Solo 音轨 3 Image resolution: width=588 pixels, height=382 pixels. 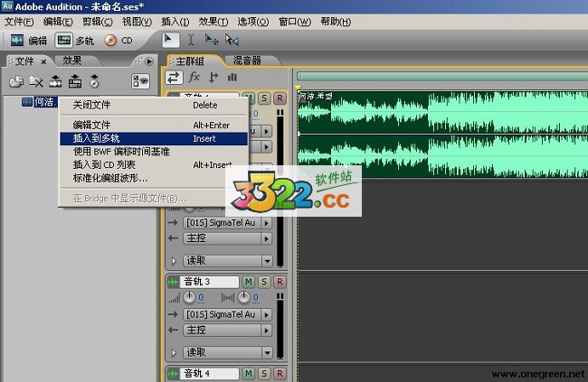(x=264, y=282)
